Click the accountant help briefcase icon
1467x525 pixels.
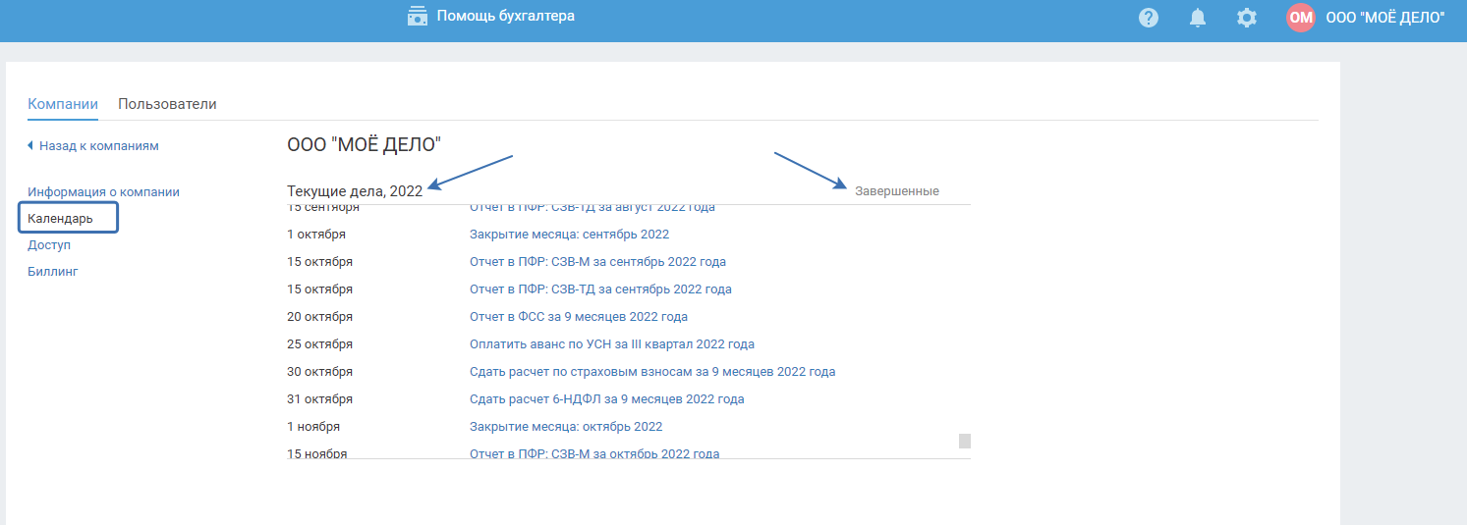point(418,16)
